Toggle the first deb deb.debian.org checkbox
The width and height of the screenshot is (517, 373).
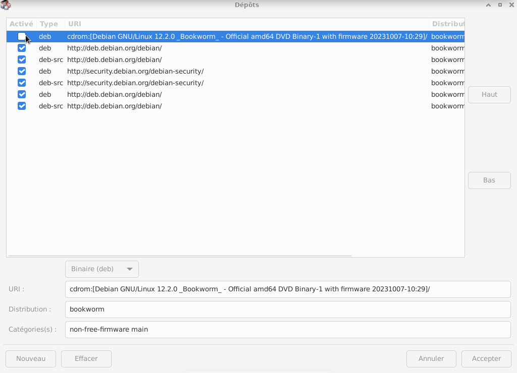pyautogui.click(x=22, y=48)
